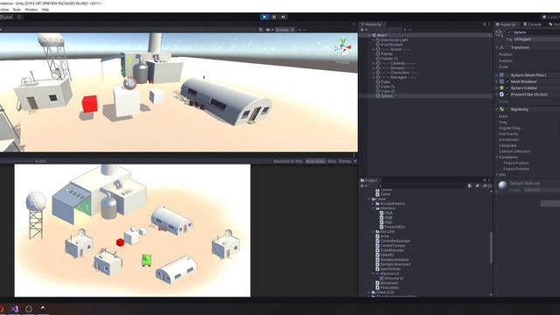Click the Main scene icon in Hierarchy

[374, 35]
